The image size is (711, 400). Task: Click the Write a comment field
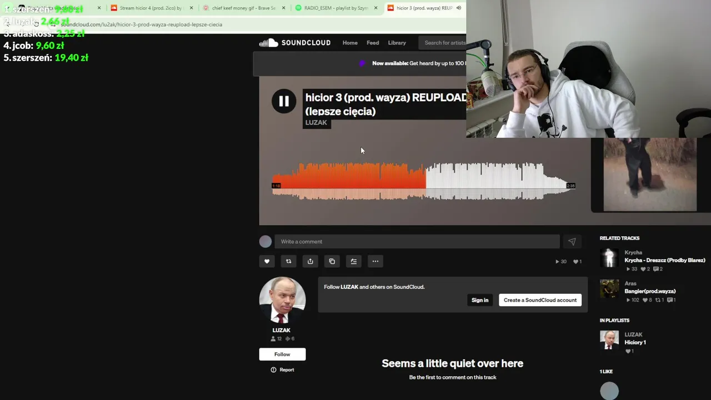[417, 242]
